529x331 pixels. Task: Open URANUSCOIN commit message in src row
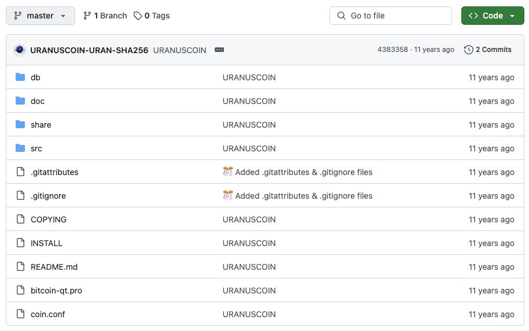[249, 148]
